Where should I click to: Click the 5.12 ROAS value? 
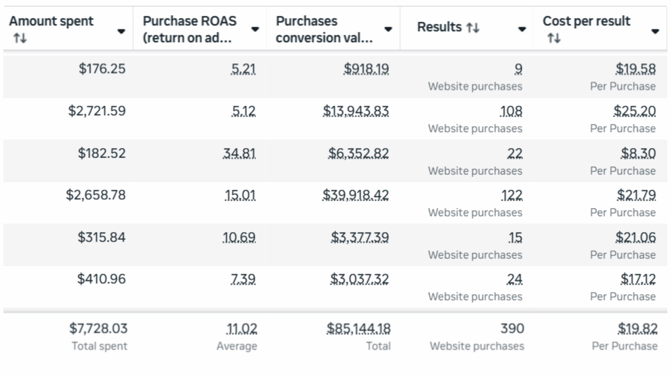pyautogui.click(x=243, y=112)
